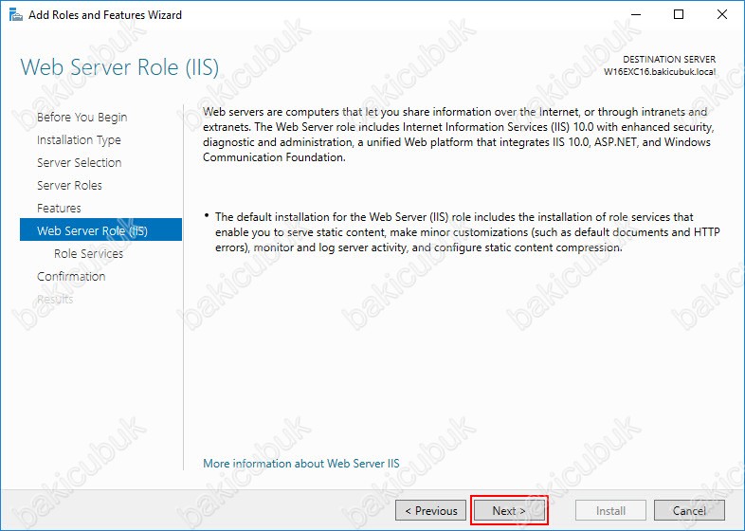Go to Server Roles step
745x531 pixels.
(69, 186)
